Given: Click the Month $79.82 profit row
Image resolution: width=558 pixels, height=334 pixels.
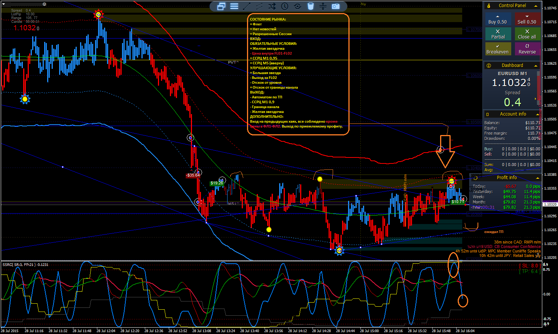Looking at the screenshot, I should click(x=506, y=202).
